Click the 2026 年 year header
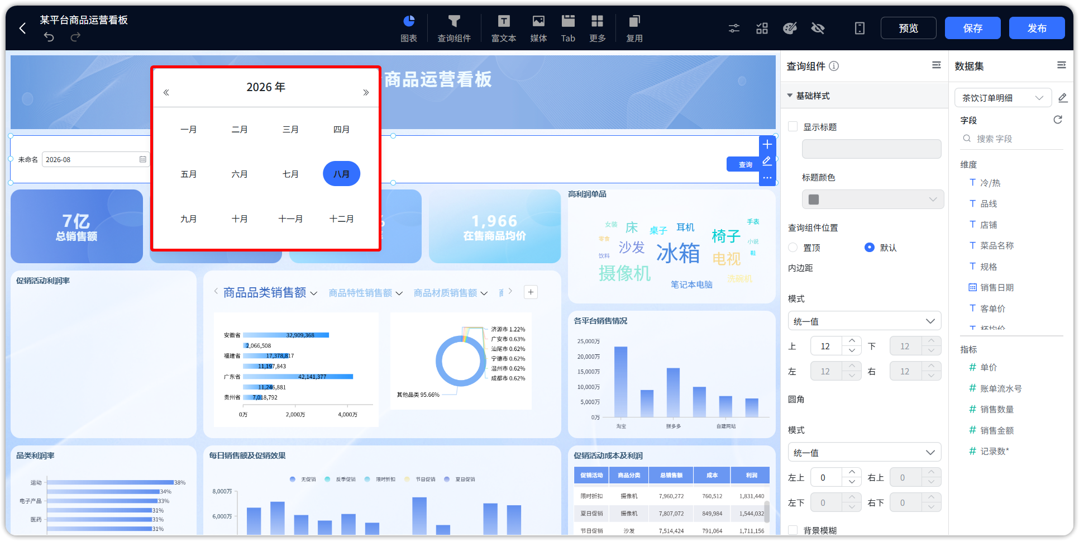 [266, 87]
